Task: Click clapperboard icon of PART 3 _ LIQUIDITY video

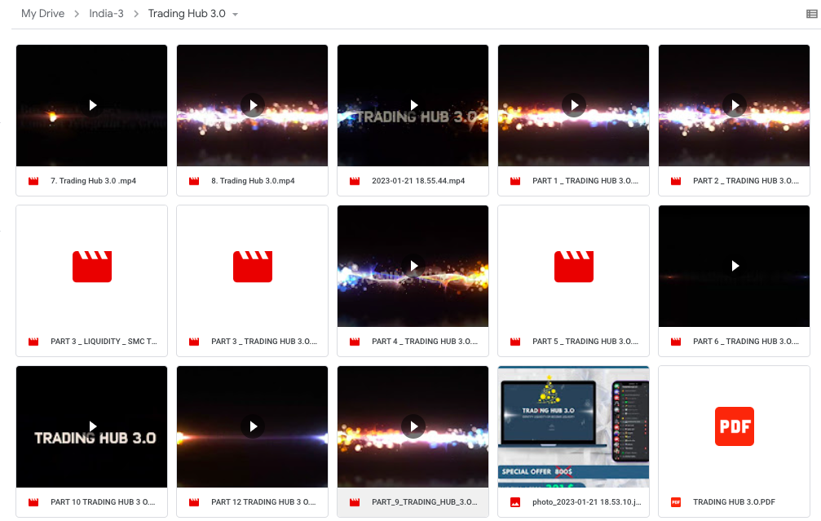Action: tap(91, 266)
